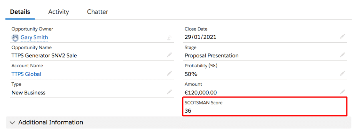Open Gary Smith's owner profile link
357x135 pixels.
34,38
